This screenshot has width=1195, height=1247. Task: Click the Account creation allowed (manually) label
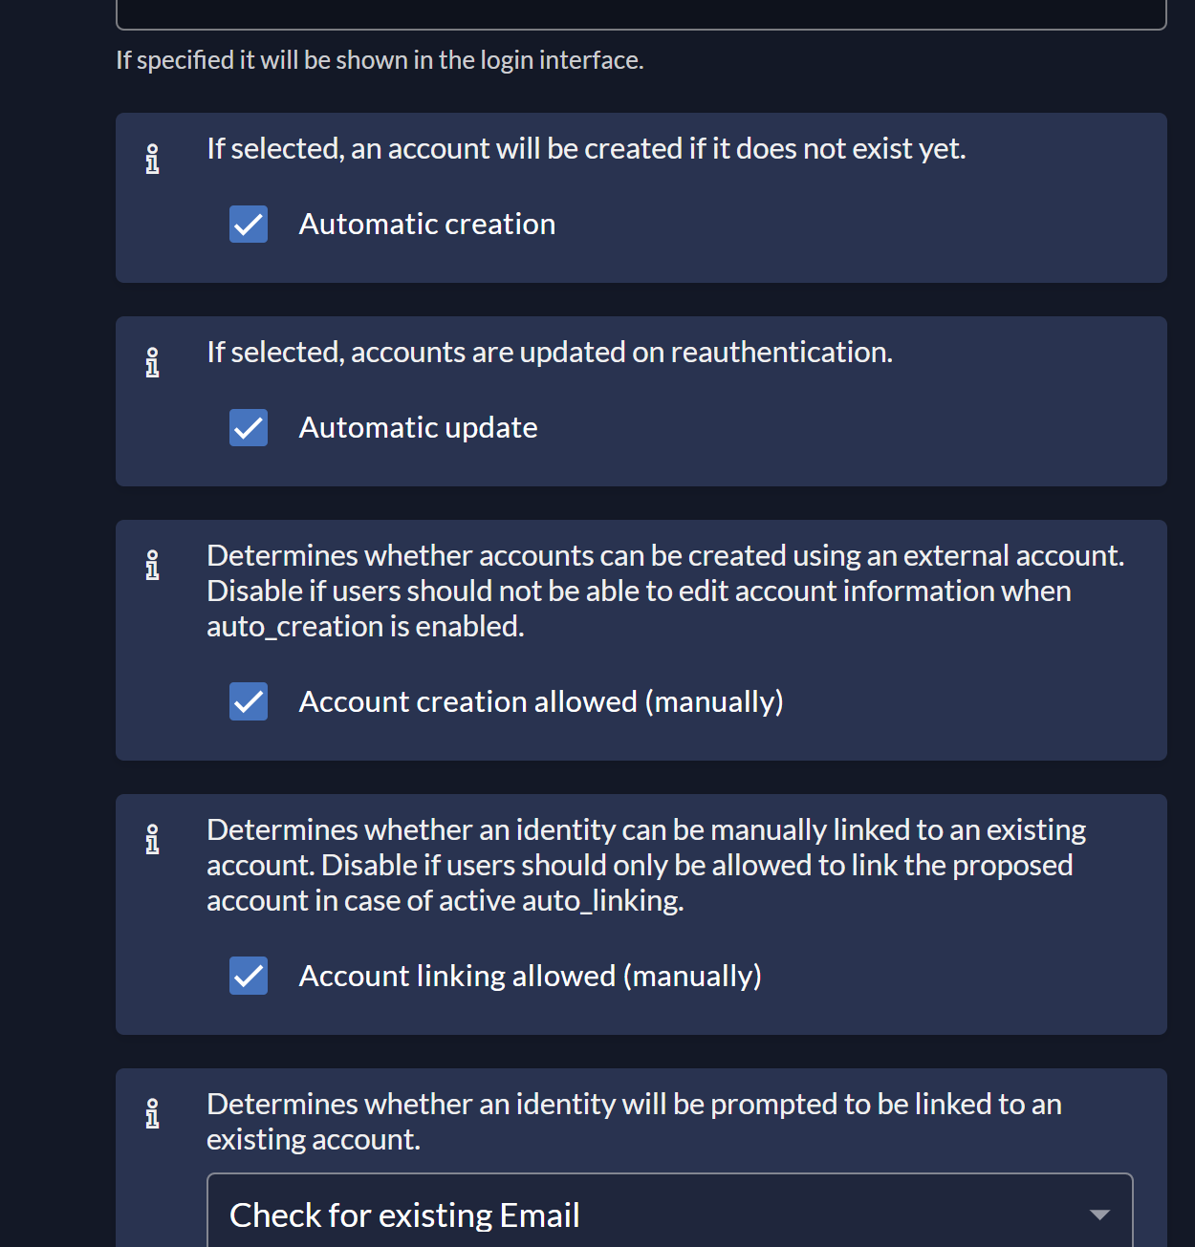pyautogui.click(x=541, y=701)
